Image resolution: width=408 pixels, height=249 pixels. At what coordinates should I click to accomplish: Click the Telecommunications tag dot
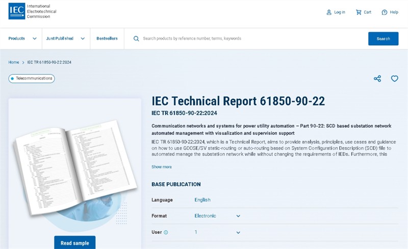pyautogui.click(x=12, y=78)
